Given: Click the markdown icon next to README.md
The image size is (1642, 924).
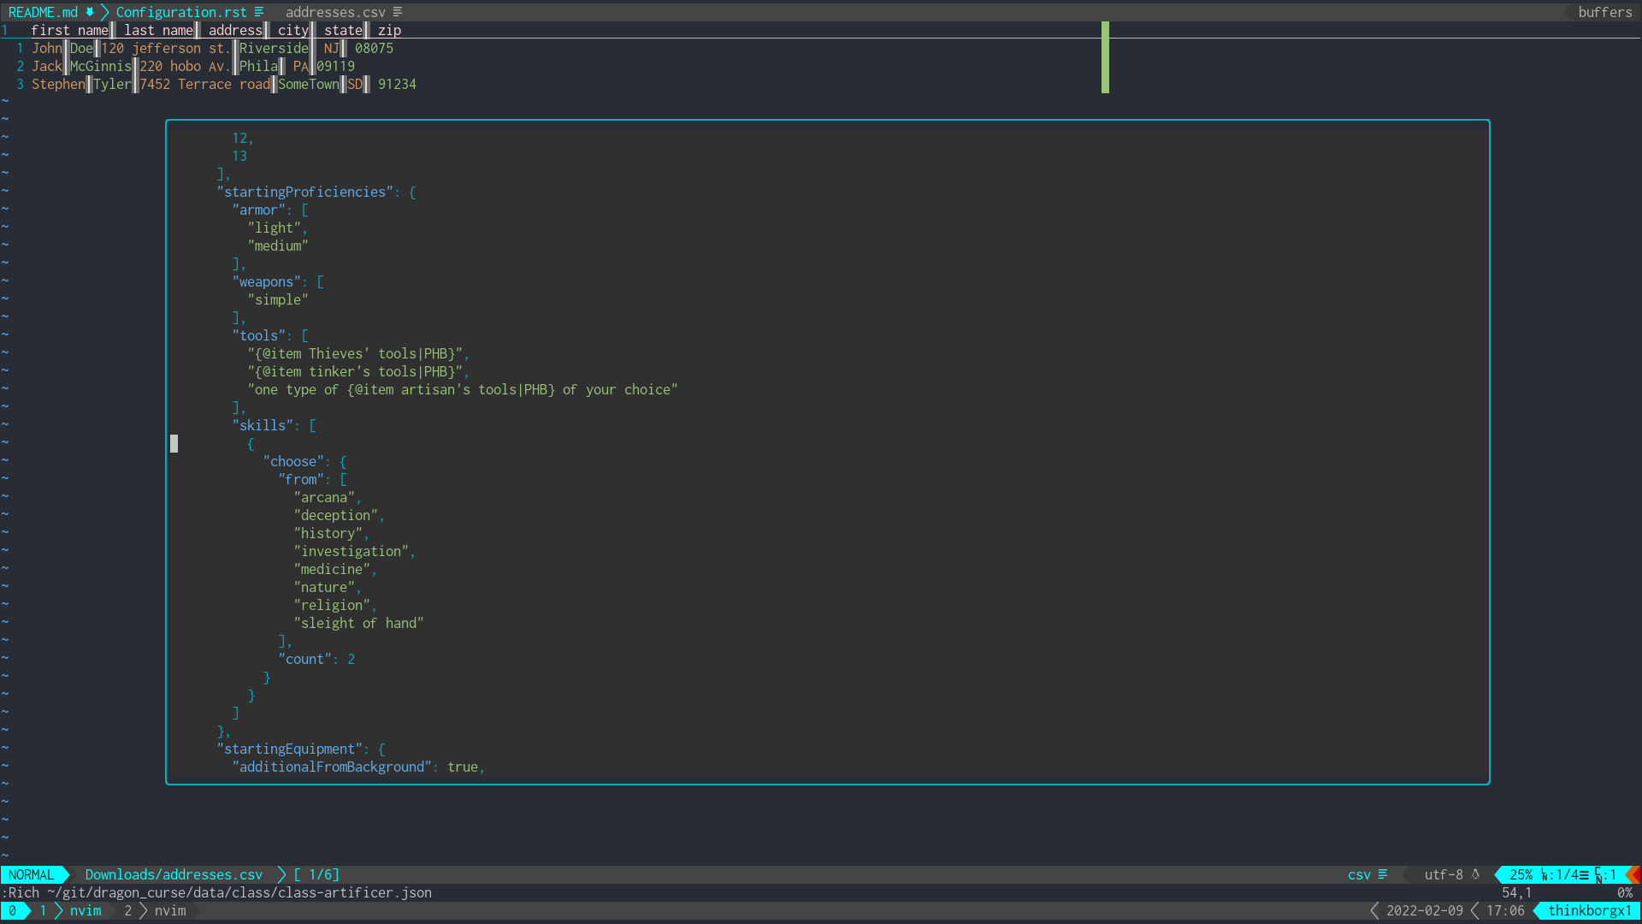Looking at the screenshot, I should click(90, 12).
